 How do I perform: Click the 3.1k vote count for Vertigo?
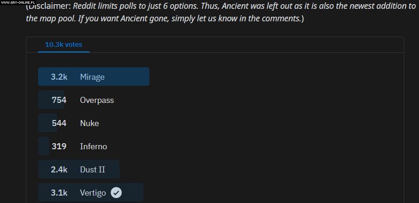[59, 193]
